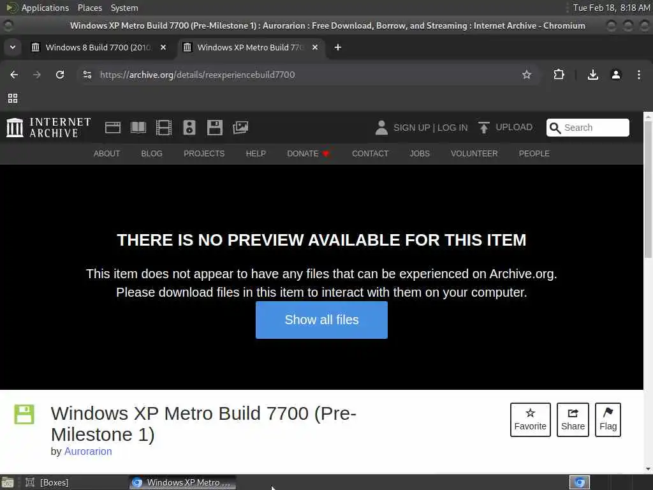This screenshot has height=490, width=653.
Task: Open the apps grid in bookmarks bar
Action: coord(13,98)
